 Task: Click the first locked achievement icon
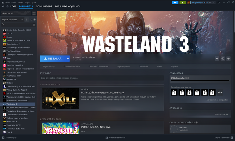174,92
